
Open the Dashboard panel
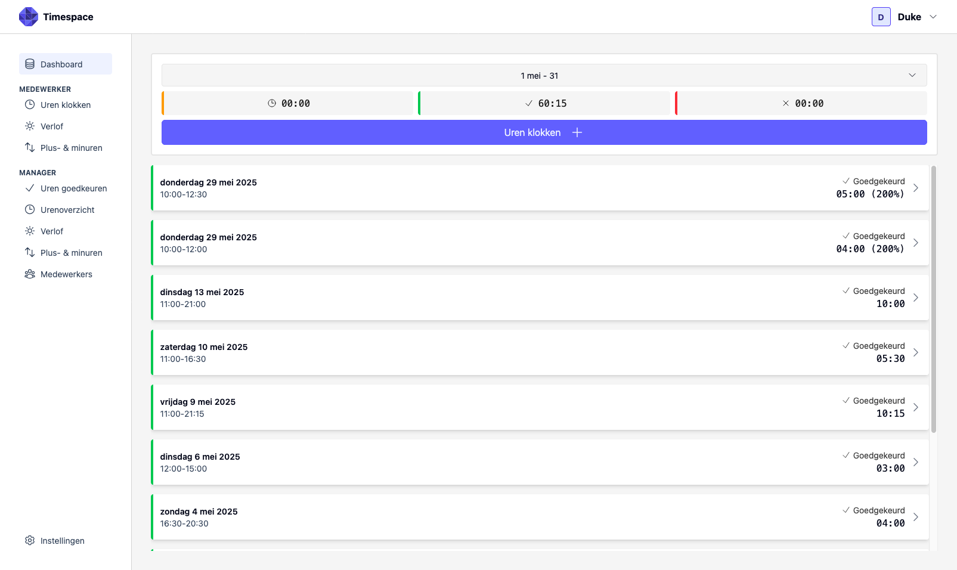click(x=61, y=64)
